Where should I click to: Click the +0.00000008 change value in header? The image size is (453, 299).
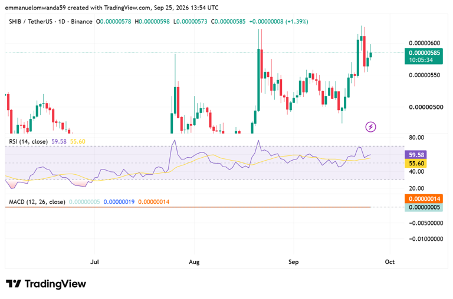pyautogui.click(x=266, y=22)
